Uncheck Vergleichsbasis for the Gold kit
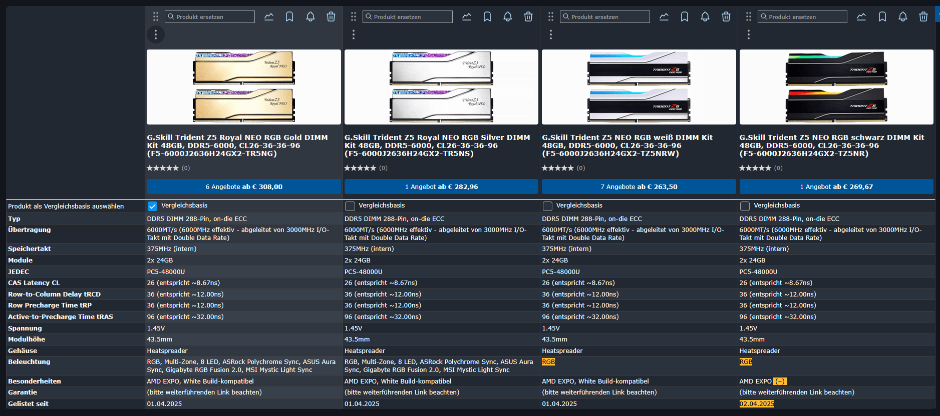Viewport: 940px width, 416px height. 153,206
